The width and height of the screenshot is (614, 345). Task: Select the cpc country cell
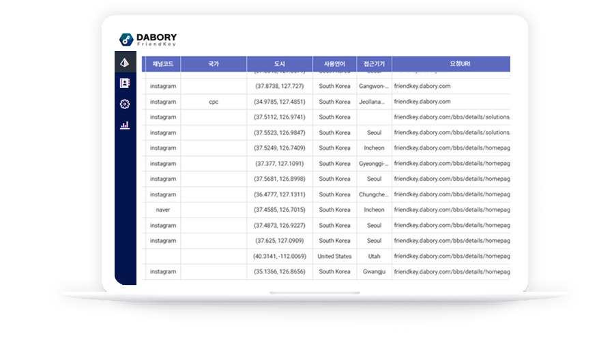pyautogui.click(x=214, y=102)
